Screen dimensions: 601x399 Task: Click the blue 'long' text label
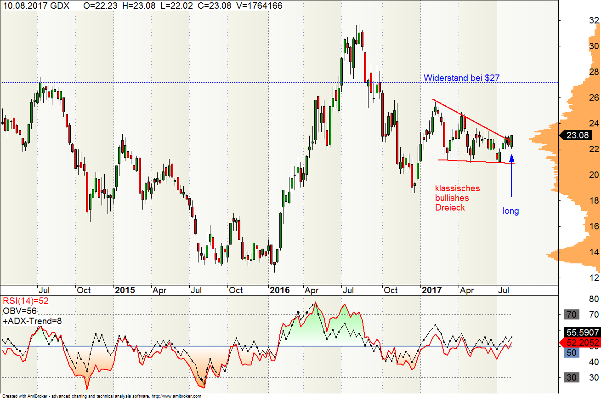(510, 211)
